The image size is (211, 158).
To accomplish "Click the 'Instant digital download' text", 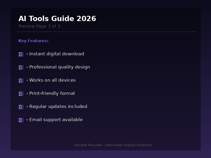I will [x=56, y=54].
